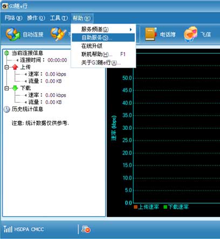The height and width of the screenshot is (239, 220).
Task: Click the 上传速率 legend label
Action: tap(148, 207)
